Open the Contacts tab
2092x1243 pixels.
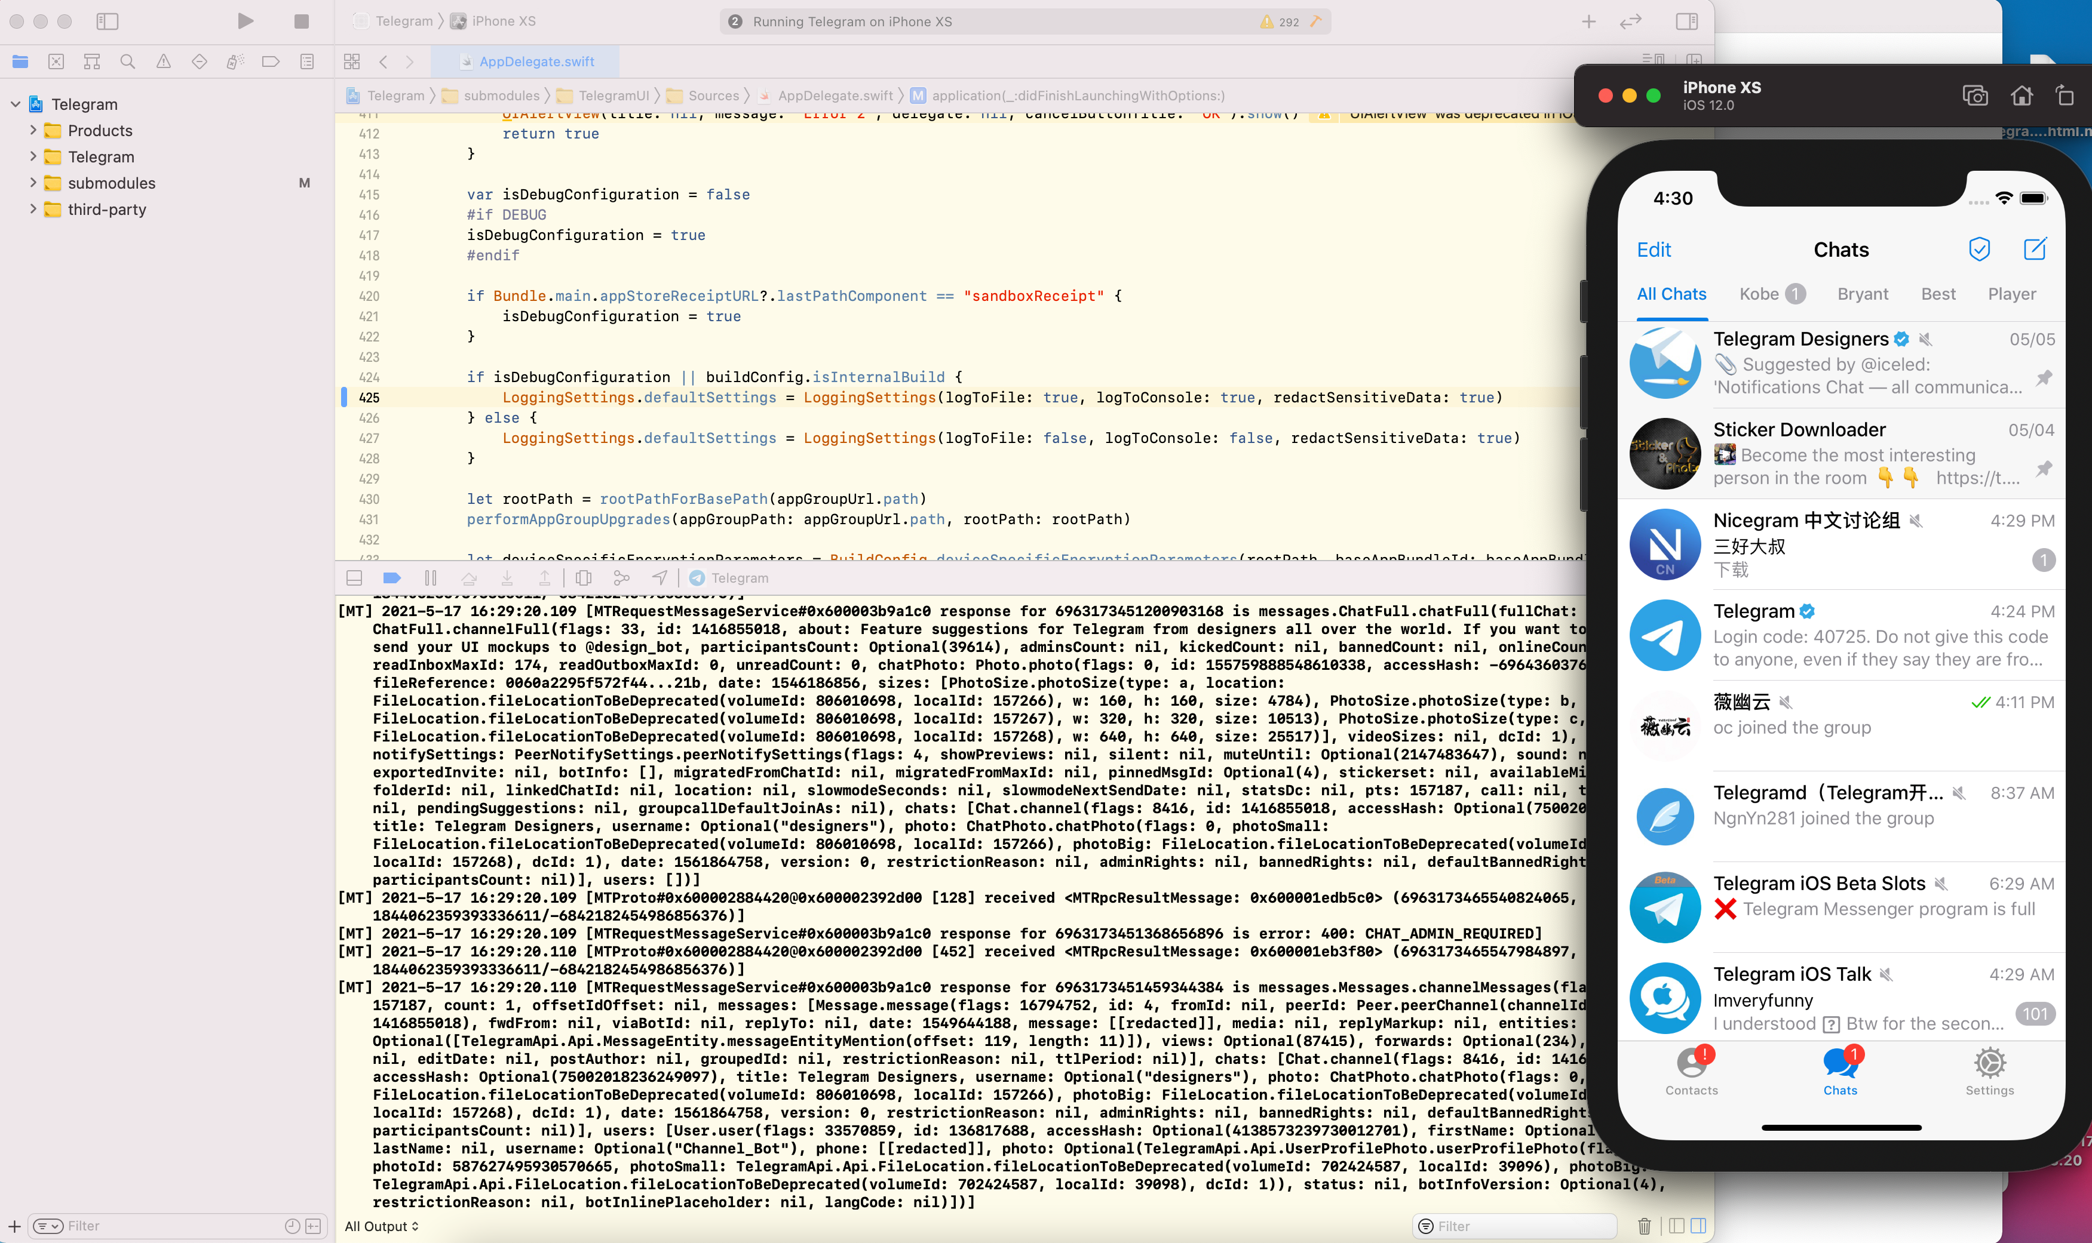click(1691, 1072)
